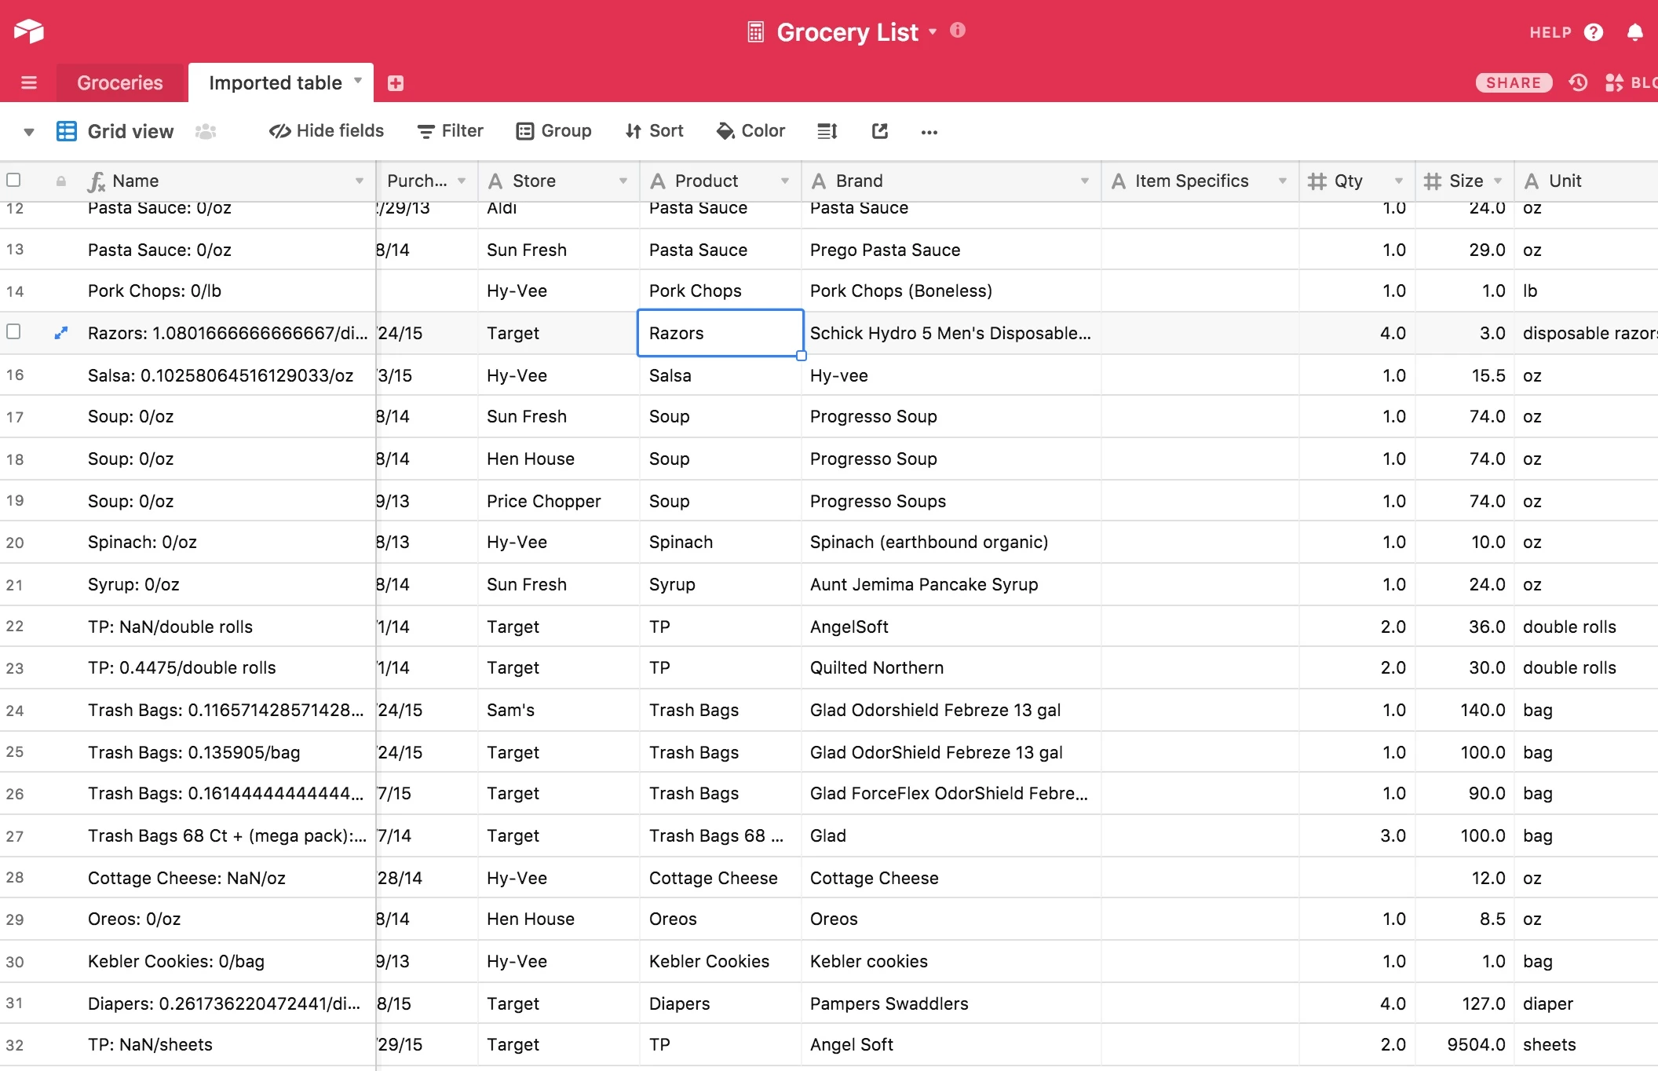1658x1071 pixels.
Task: Open Hide fields menu
Action: pos(327,131)
